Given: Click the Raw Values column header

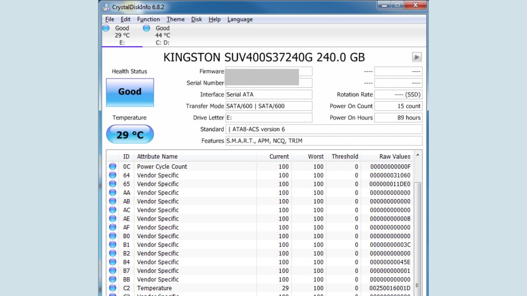Looking at the screenshot, I should pyautogui.click(x=387, y=157).
